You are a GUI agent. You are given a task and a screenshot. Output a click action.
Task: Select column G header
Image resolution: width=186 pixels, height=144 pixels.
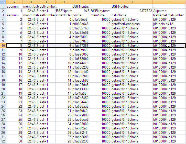point(132,2)
